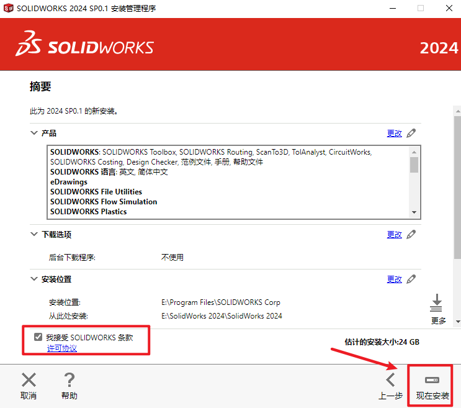Collapse the 下载选项 section chevron
This screenshot has height=408, width=461.
click(x=34, y=234)
